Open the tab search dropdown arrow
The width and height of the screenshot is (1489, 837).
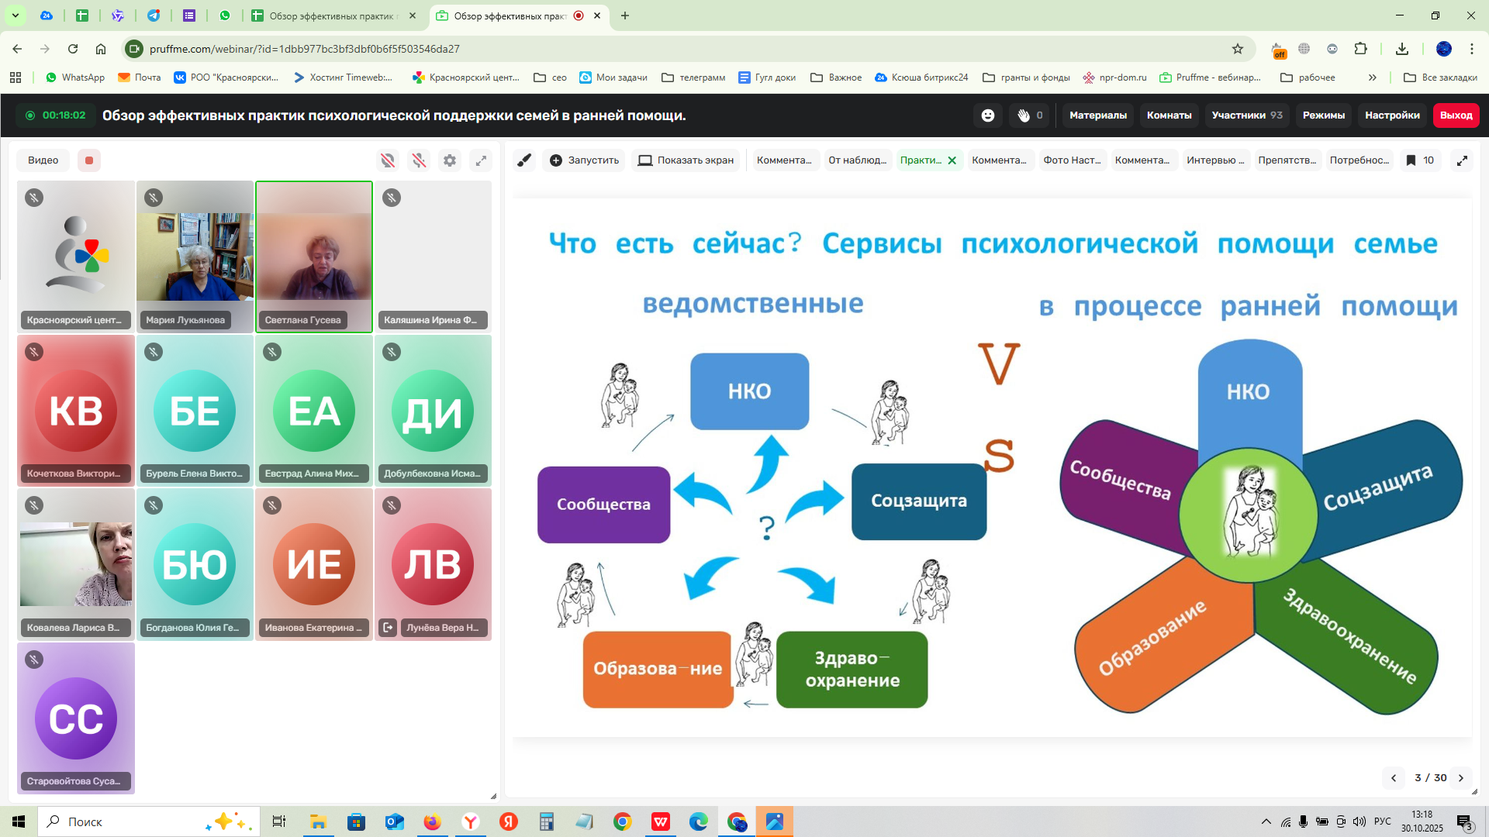[x=15, y=15]
